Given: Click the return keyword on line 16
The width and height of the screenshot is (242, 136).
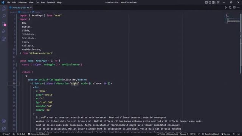Looking at the screenshot, I should coord(26,72).
